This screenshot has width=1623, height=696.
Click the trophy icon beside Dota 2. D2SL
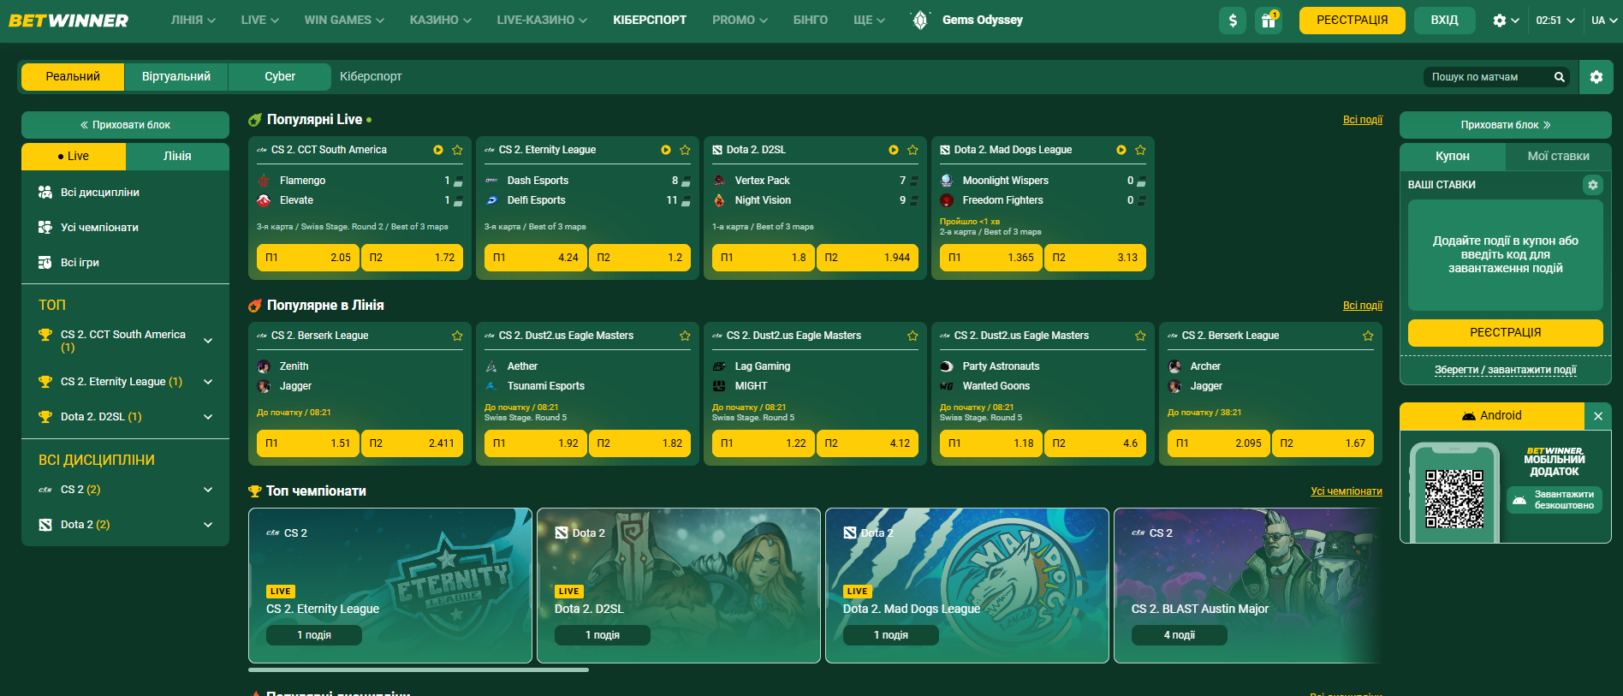[45, 417]
